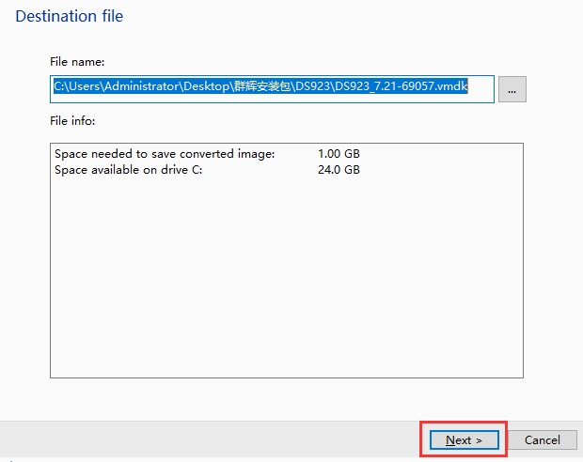Click the empty area inside the File info box

(x=282, y=282)
